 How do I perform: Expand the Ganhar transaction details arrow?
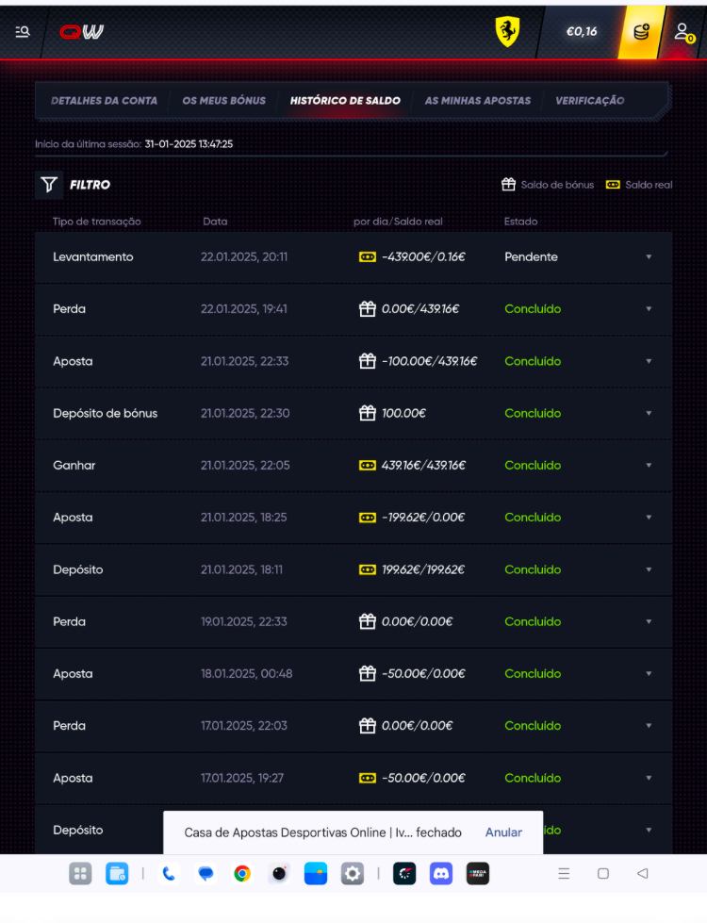pyautogui.click(x=648, y=466)
